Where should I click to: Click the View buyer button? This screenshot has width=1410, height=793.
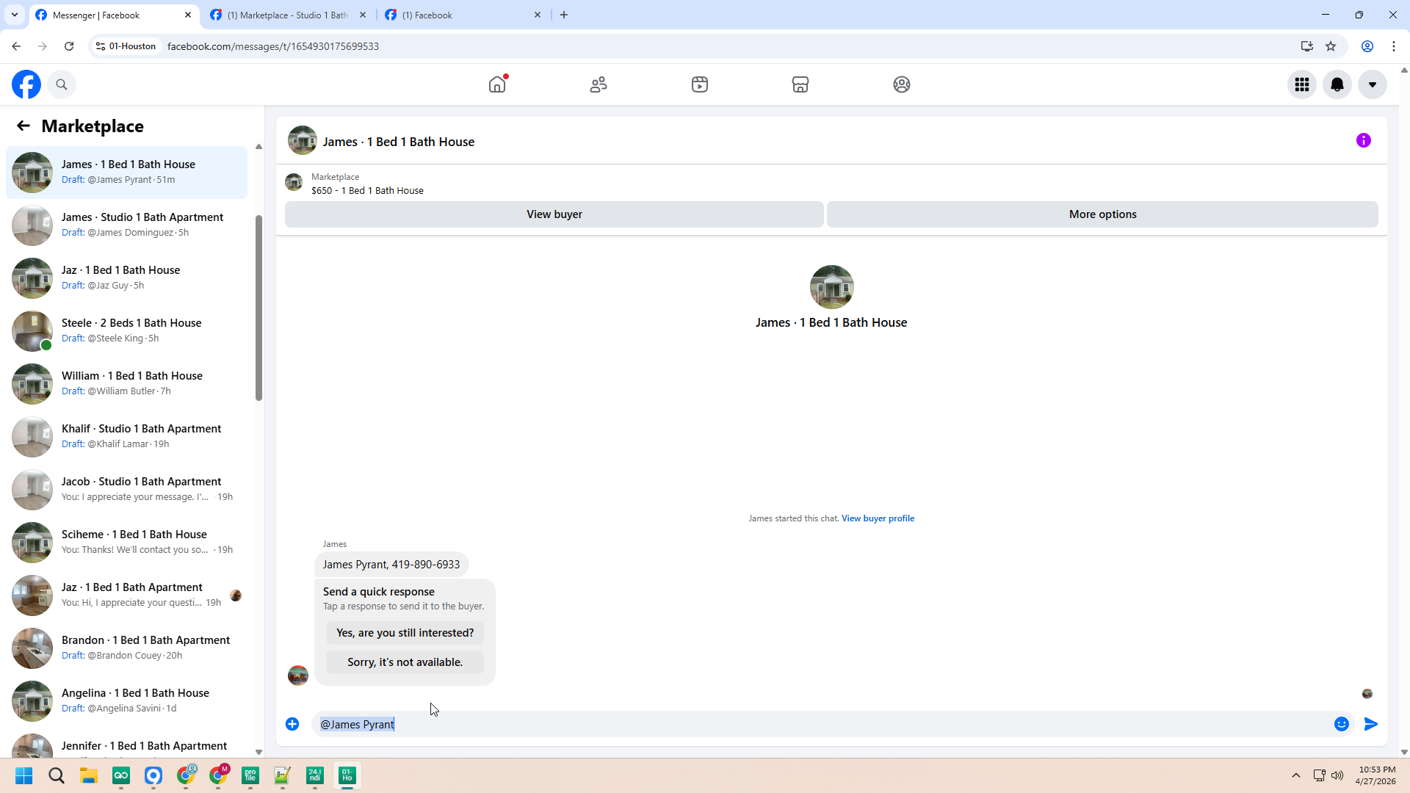[554, 214]
